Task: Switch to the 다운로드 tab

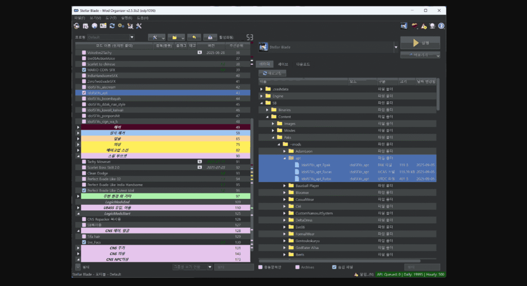Action: (x=303, y=64)
